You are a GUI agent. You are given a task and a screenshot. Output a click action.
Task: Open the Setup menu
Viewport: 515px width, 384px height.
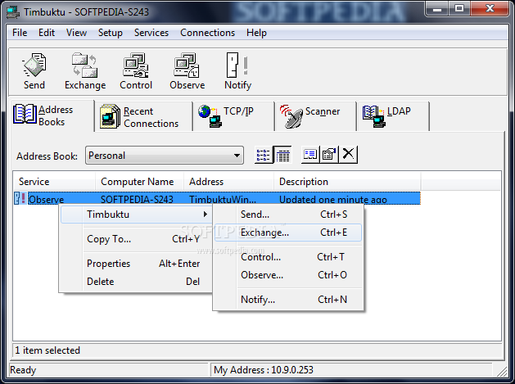pos(111,33)
